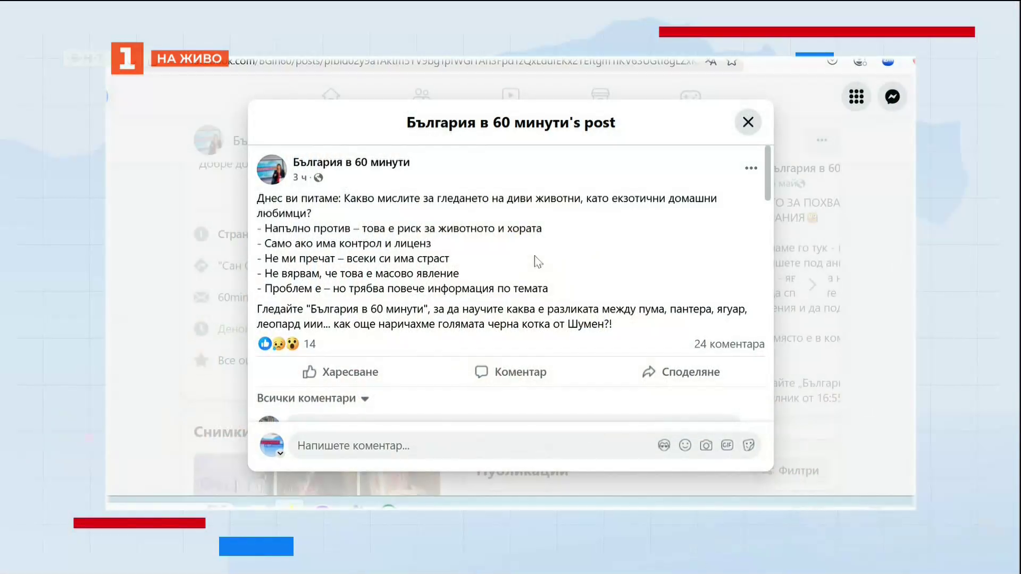
Task: Click the България в 60 минути page name
Action: tap(352, 162)
